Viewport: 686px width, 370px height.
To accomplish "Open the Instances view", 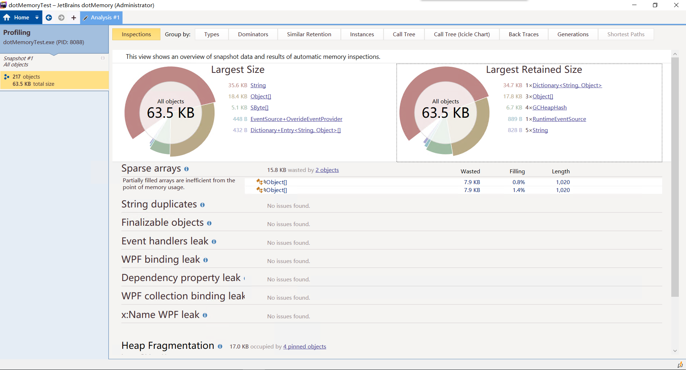I will click(362, 34).
